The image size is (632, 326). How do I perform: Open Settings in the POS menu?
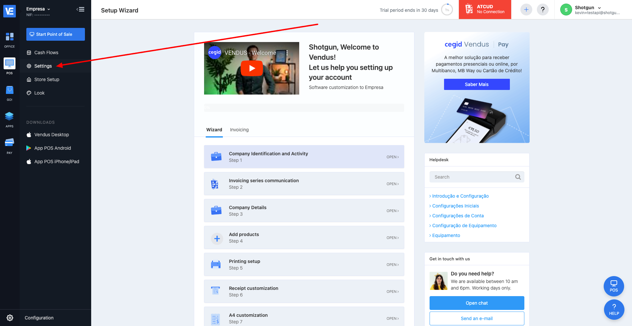point(43,66)
